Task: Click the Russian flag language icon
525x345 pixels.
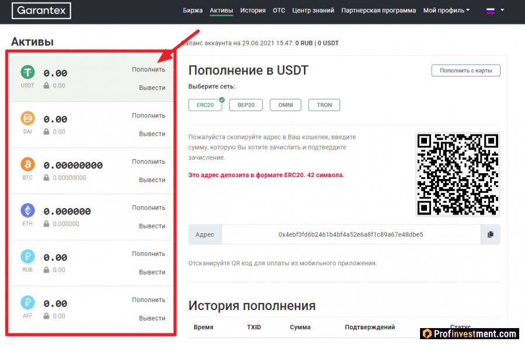Action: point(491,10)
